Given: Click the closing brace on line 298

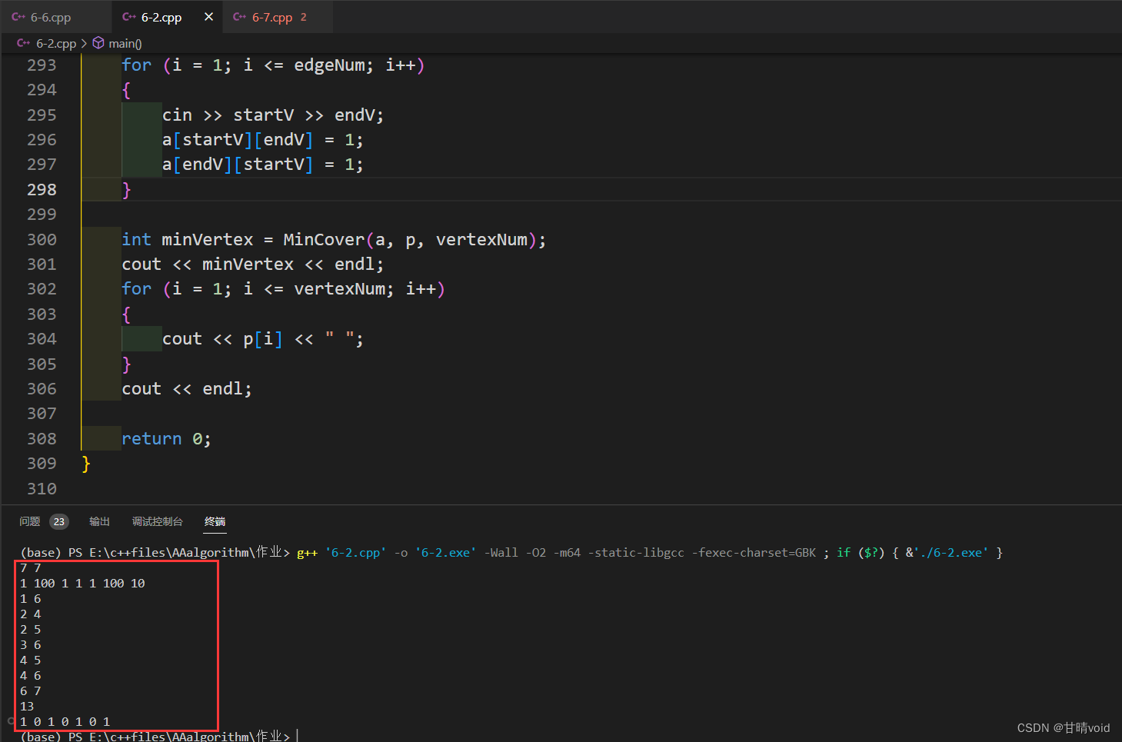Looking at the screenshot, I should [127, 190].
